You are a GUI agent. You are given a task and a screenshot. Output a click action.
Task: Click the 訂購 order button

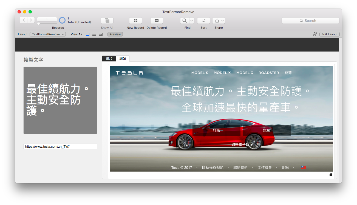click(x=216, y=130)
